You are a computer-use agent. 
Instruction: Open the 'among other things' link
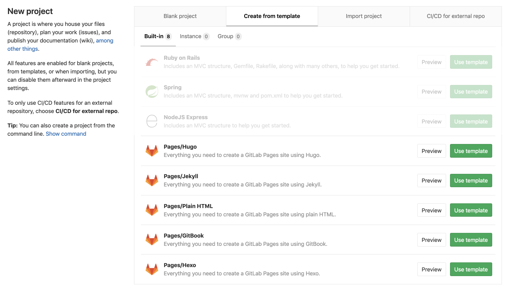[x=60, y=45]
